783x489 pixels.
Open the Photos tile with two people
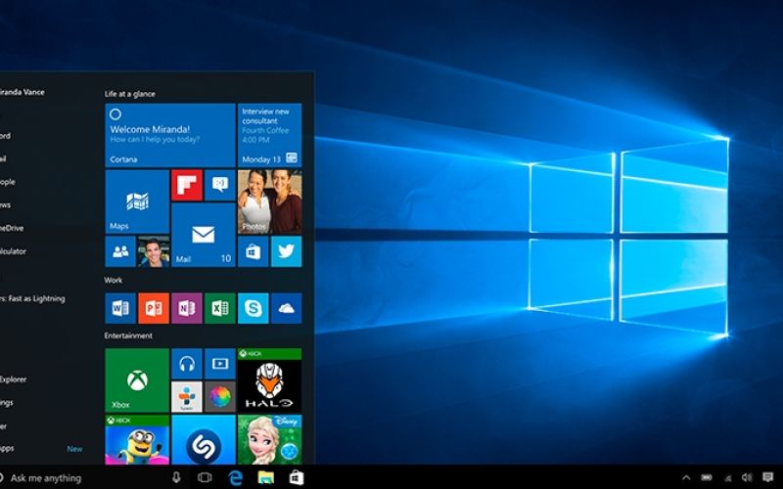pos(270,201)
